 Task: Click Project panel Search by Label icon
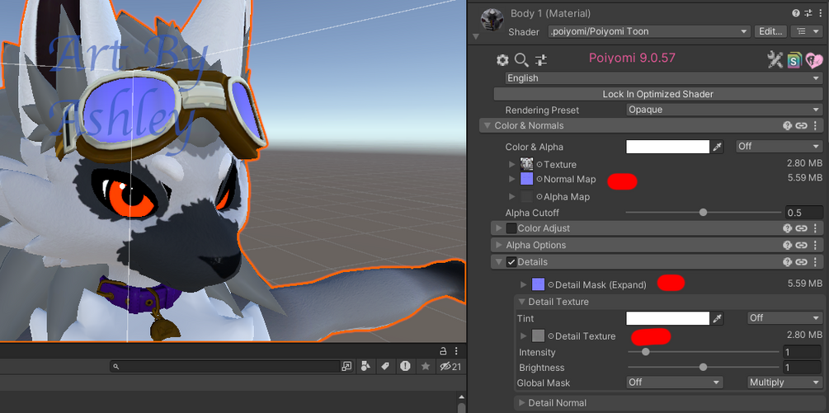coord(385,366)
